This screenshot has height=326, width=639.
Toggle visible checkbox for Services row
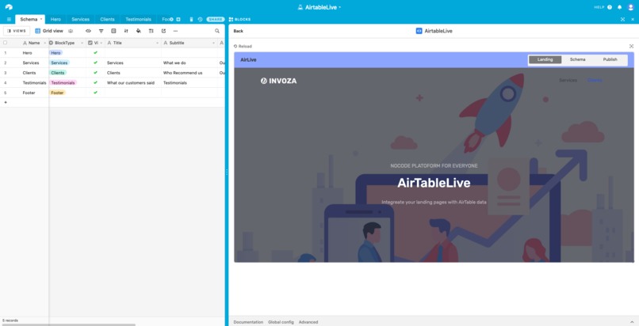[x=95, y=63]
